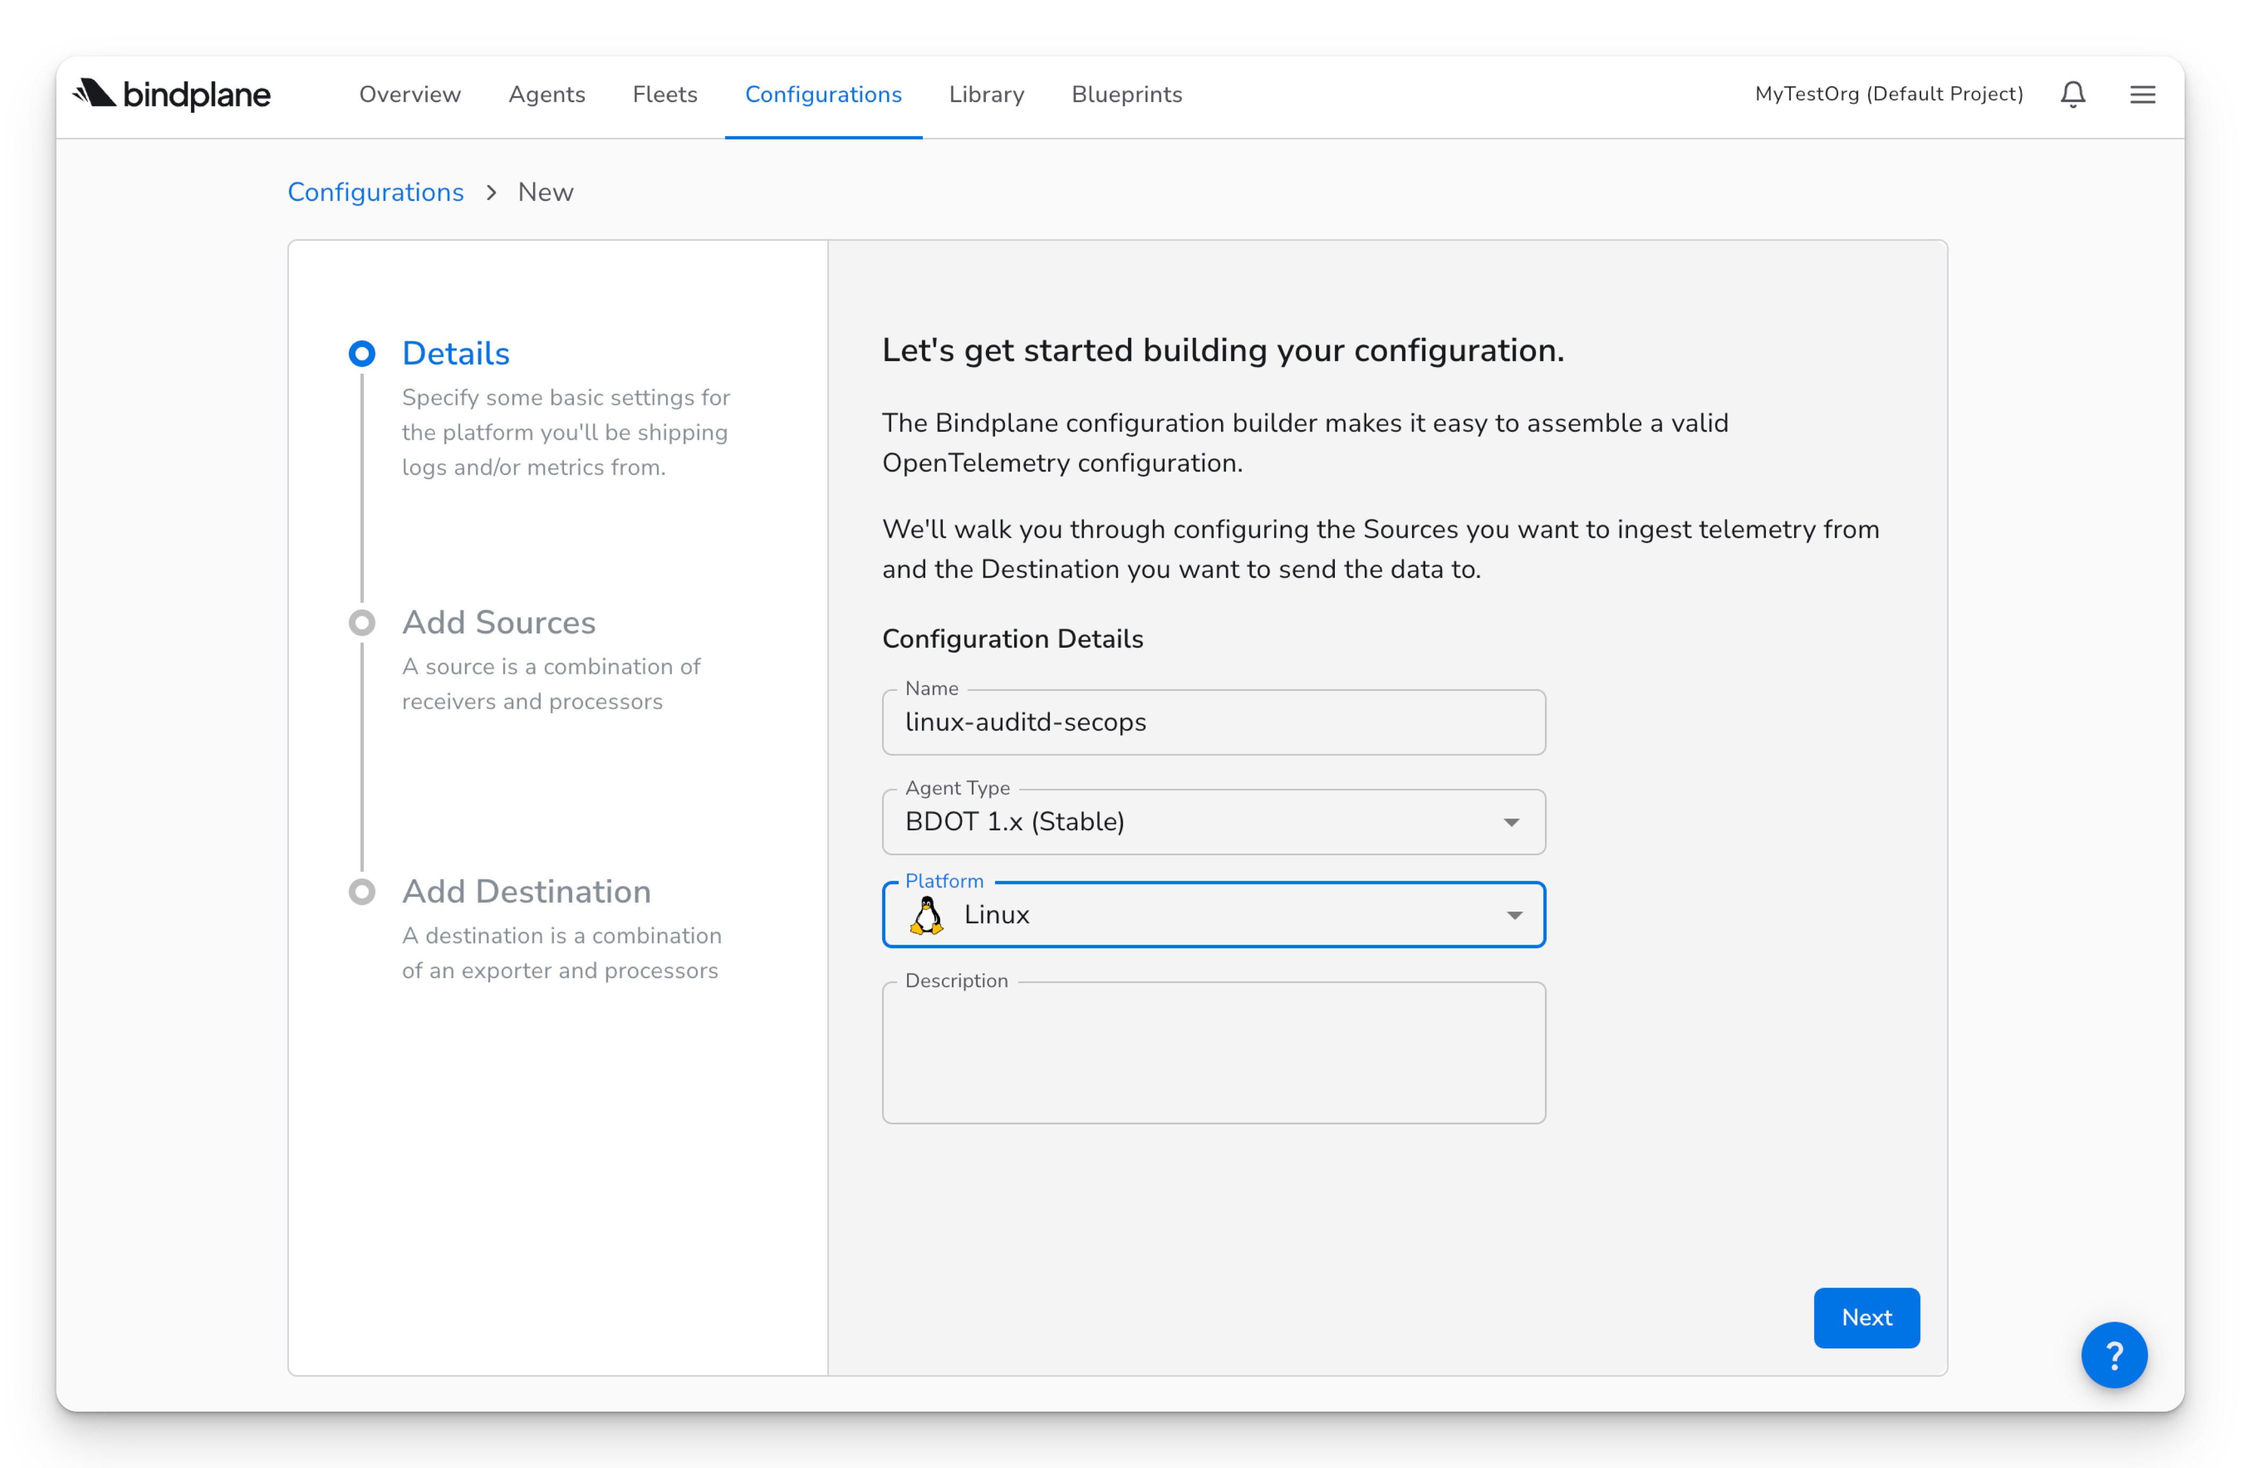The image size is (2241, 1468).
Task: Switch to the Library tab
Action: tap(986, 94)
